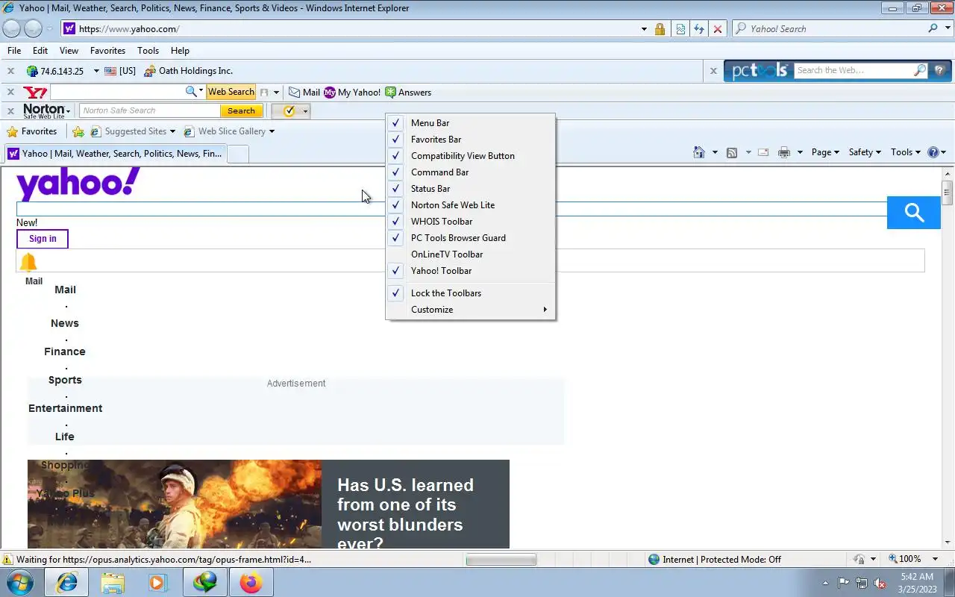Open Answers icon in Yahoo toolbar
Viewport: 955px width, 597px height.
click(x=390, y=93)
